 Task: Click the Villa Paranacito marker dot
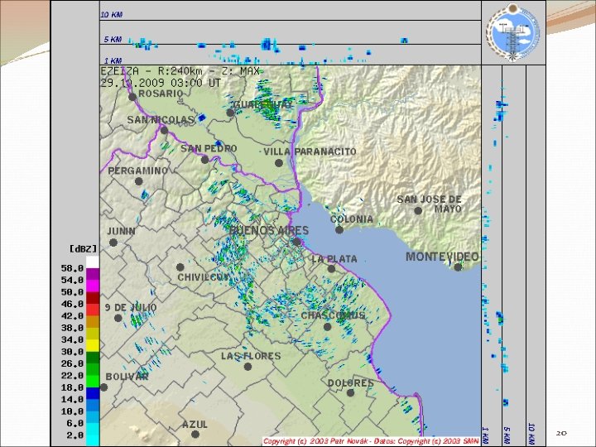point(279,163)
